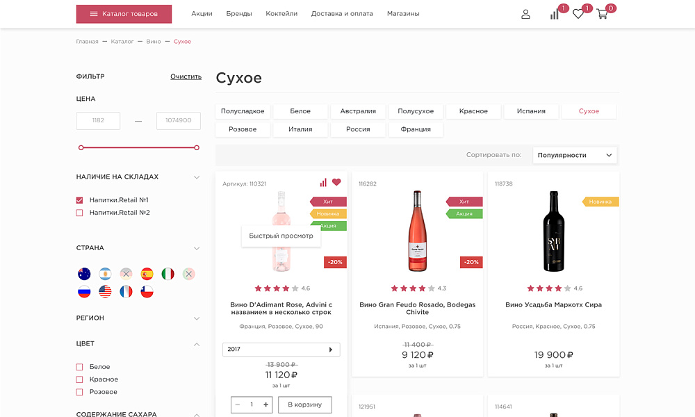The image size is (695, 417).
Task: Open the 2017 vintage year dropdown
Action: pos(281,349)
